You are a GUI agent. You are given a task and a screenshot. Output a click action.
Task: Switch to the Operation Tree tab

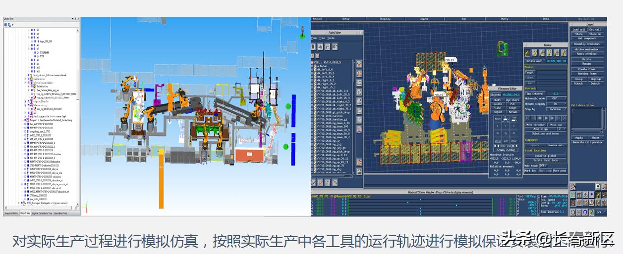tap(60, 213)
